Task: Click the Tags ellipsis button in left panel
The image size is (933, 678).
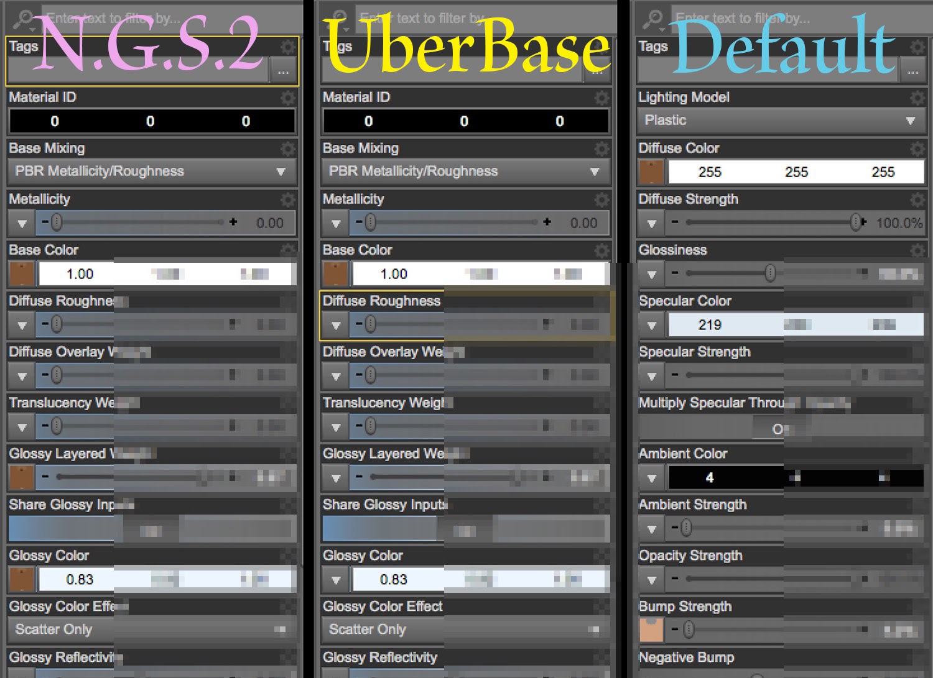Action: (283, 71)
